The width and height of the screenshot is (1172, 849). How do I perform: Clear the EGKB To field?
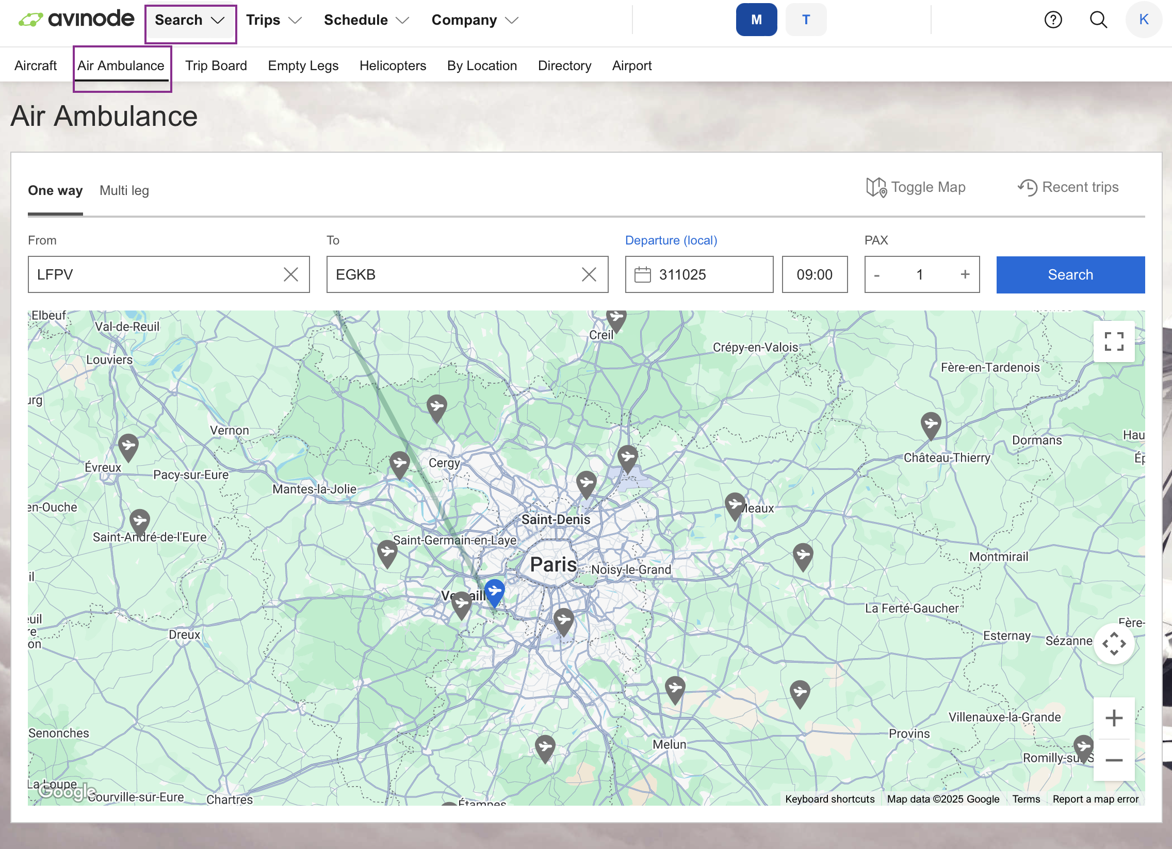click(x=589, y=274)
